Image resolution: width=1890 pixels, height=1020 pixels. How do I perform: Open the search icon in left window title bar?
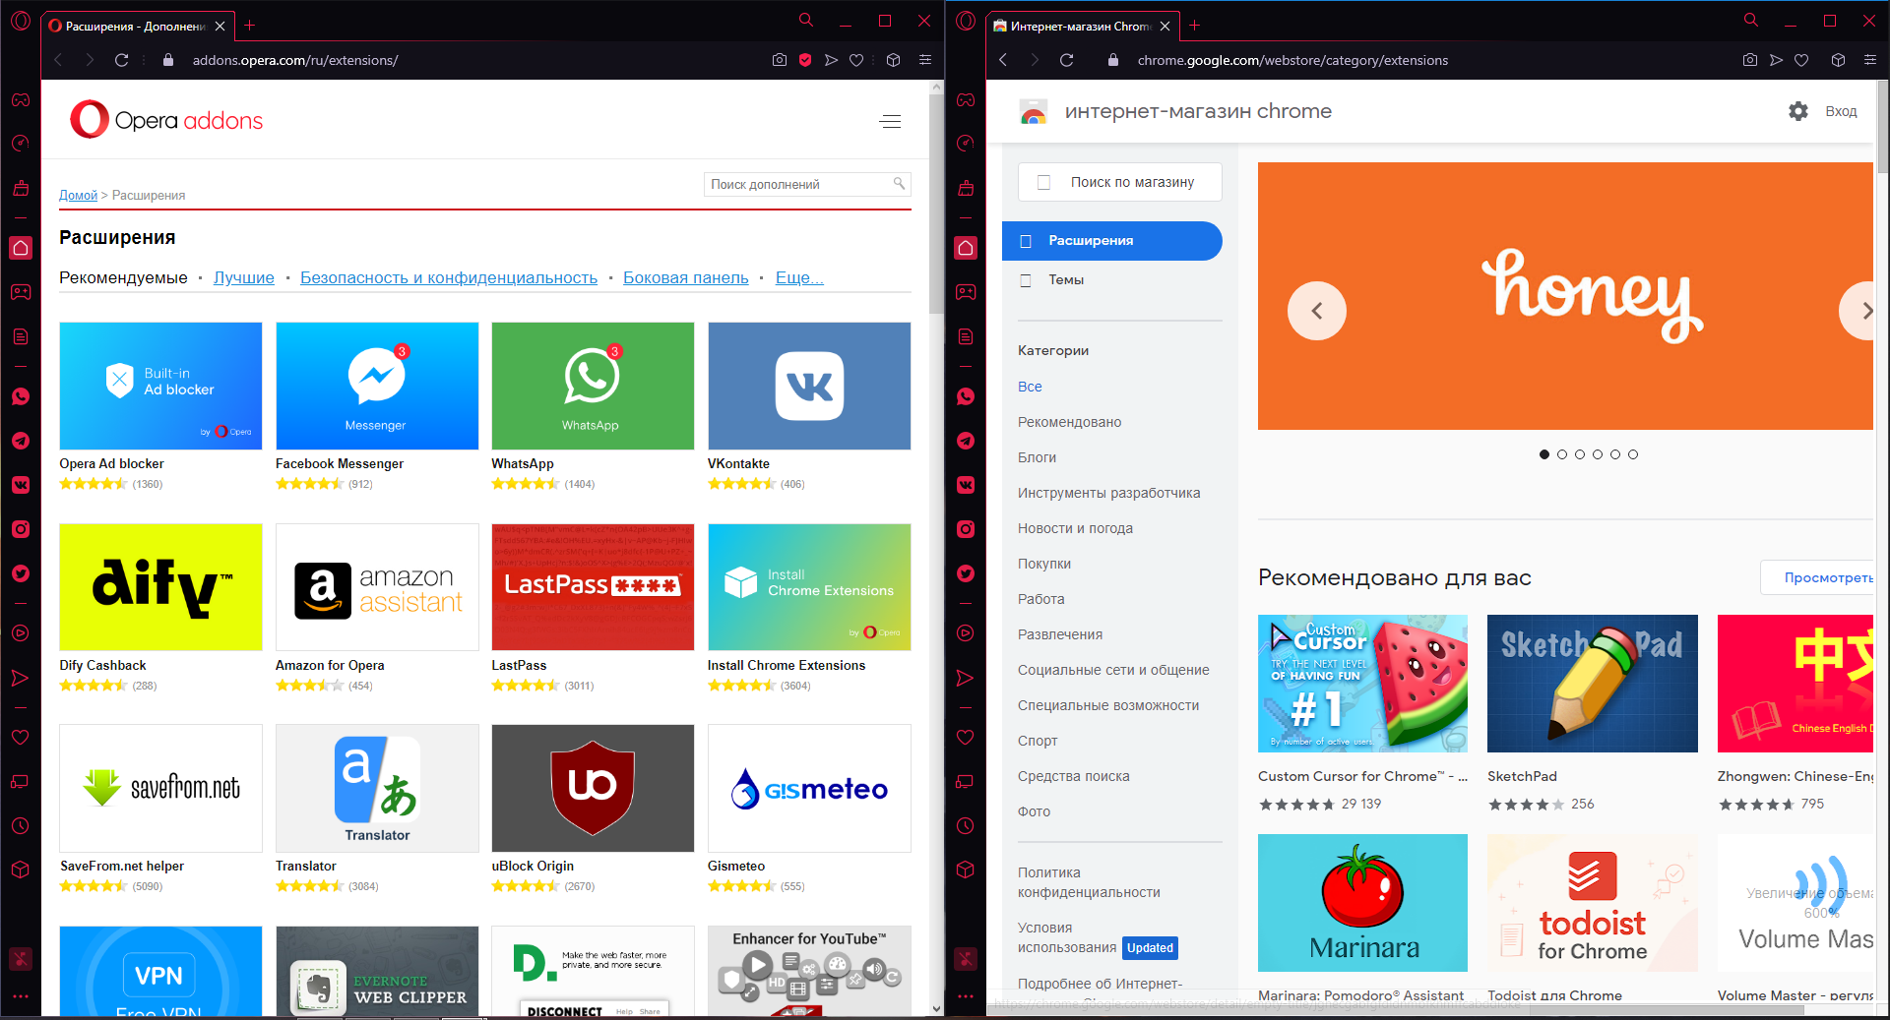[806, 21]
